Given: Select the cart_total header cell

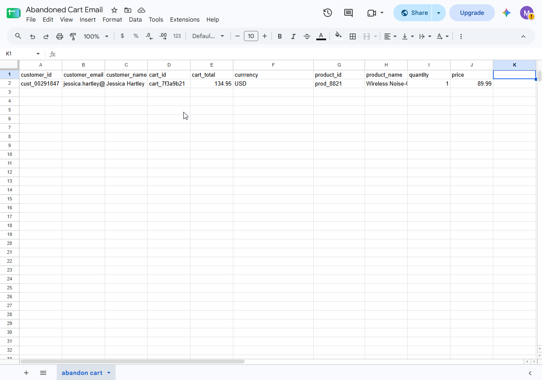Looking at the screenshot, I should [x=212, y=75].
